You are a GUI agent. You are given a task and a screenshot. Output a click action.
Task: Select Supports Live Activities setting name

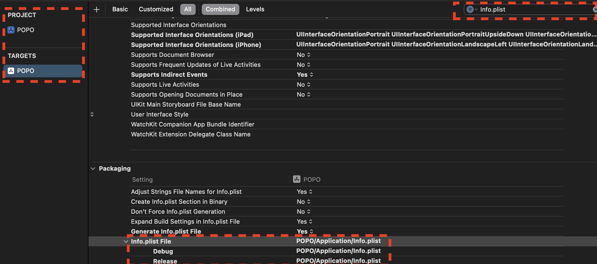(x=165, y=85)
